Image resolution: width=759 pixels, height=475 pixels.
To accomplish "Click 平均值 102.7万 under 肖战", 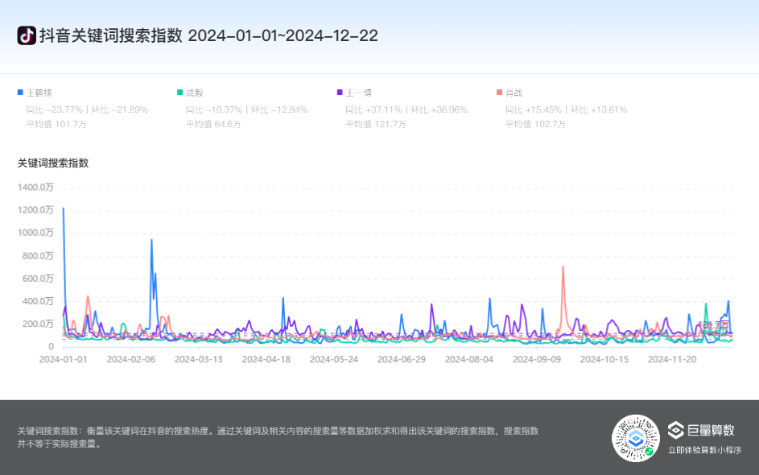I will [536, 125].
